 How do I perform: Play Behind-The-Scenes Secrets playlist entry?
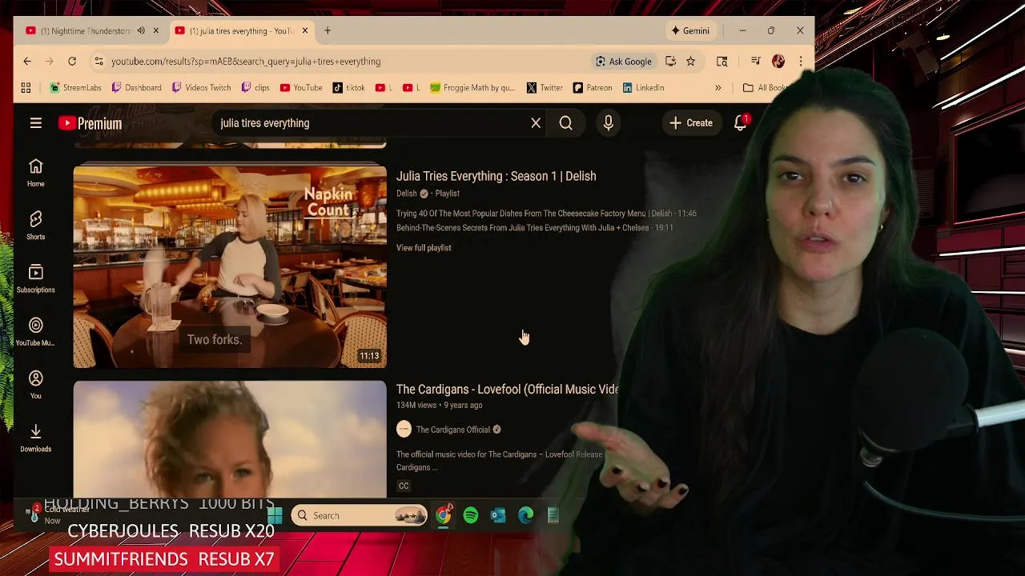point(534,228)
